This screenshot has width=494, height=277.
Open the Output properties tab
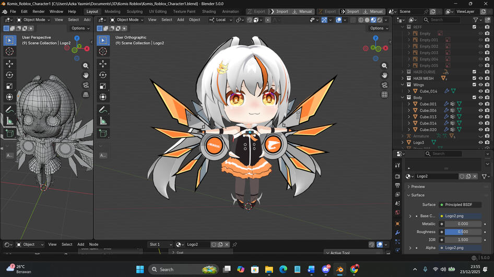[397, 185]
